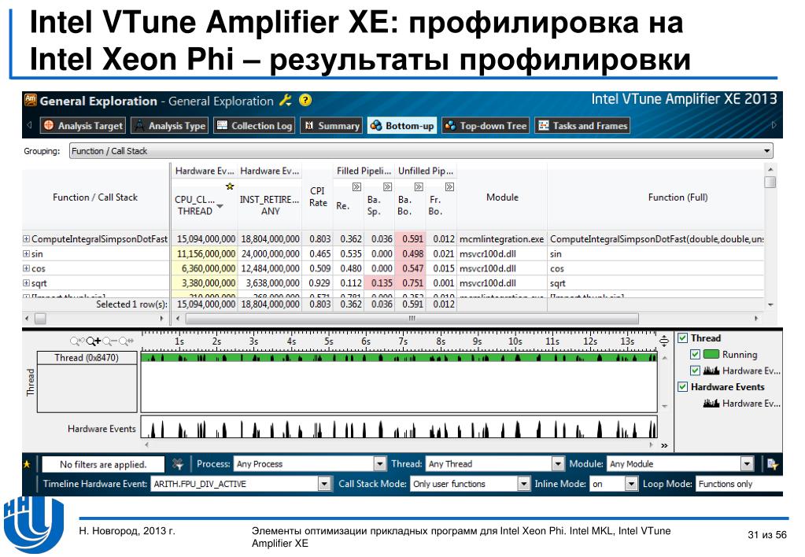
Task: Click the zoom out magnifier icon
Action: (x=110, y=341)
